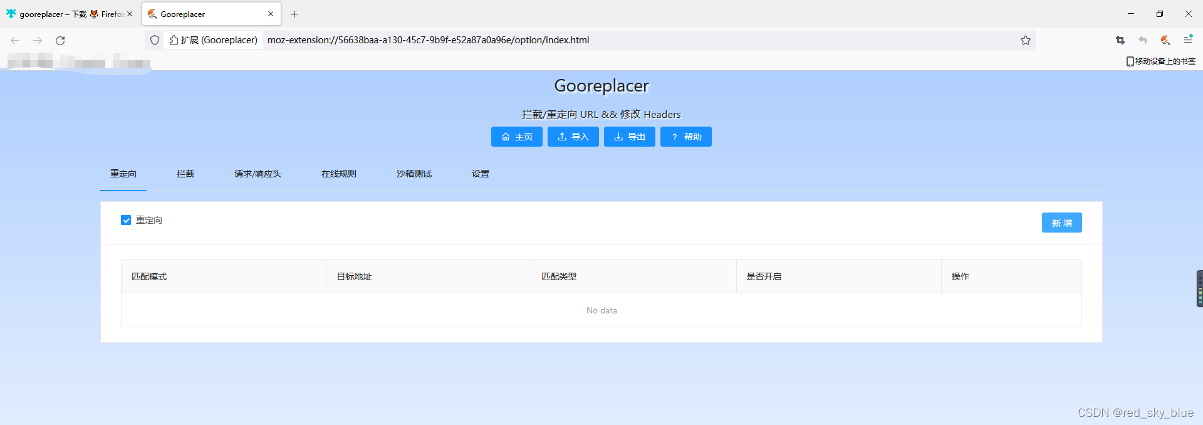This screenshot has width=1203, height=425.
Task: Minimize the Firefox window
Action: [1131, 14]
